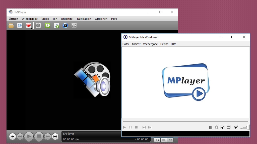Toggle fullscreen in SMPlayer bottom bar

click(x=157, y=140)
